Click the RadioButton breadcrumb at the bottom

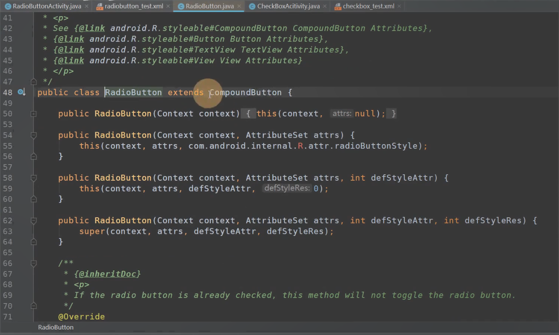(x=56, y=327)
